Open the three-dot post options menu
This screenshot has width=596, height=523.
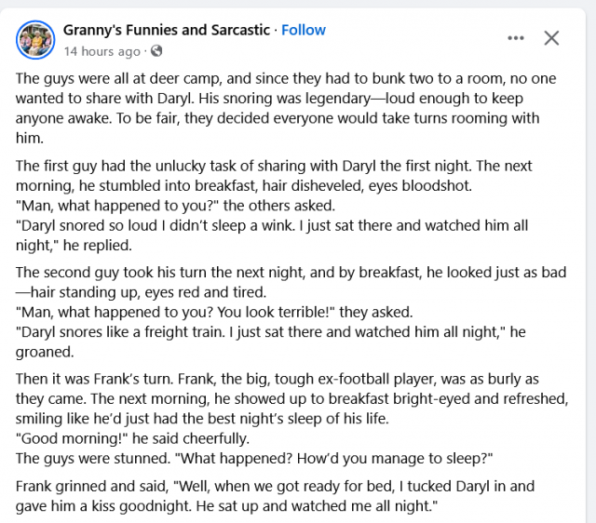pos(516,38)
